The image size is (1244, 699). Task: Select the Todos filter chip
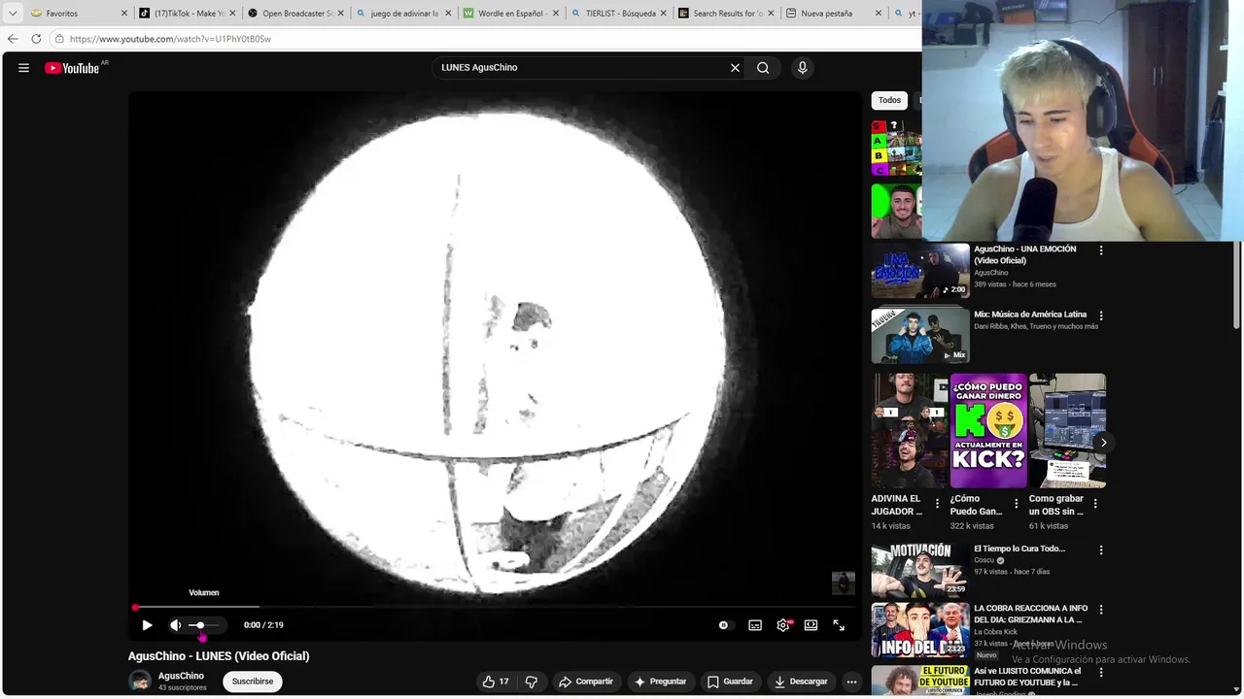coord(889,100)
